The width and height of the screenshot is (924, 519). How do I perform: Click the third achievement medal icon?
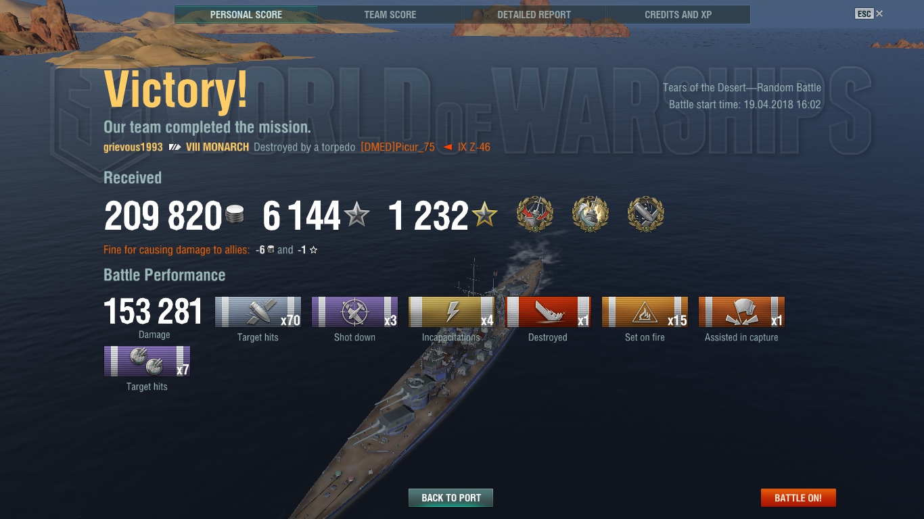[x=645, y=214]
